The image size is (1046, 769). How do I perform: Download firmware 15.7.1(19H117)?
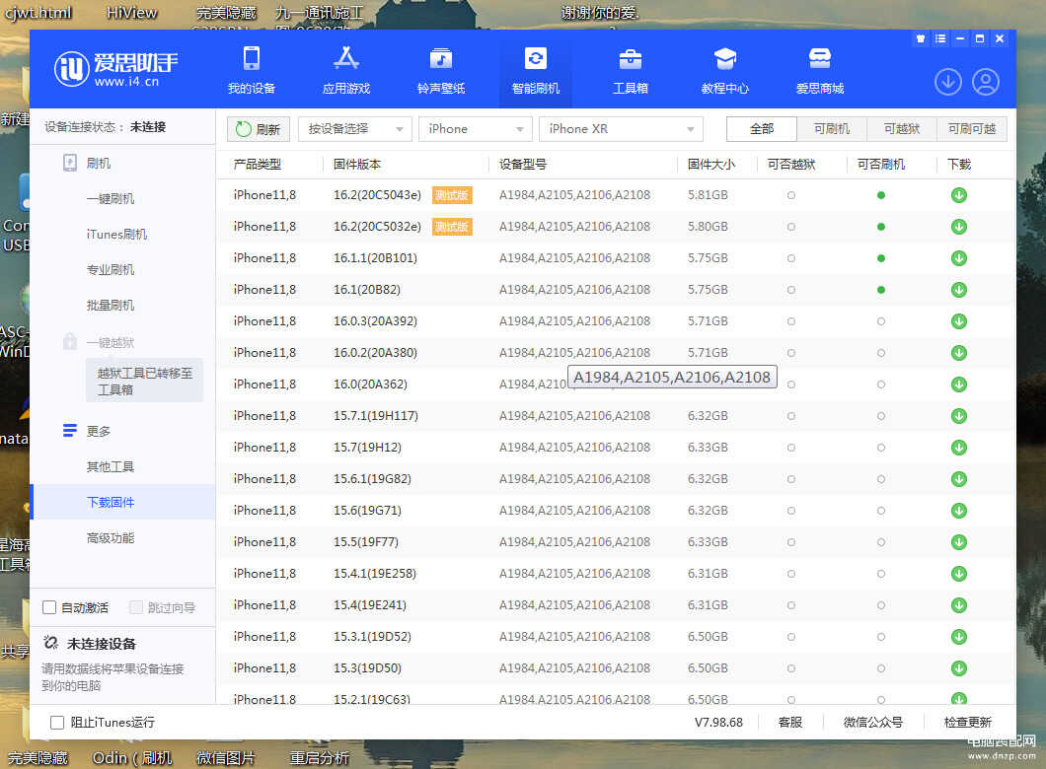tap(958, 416)
